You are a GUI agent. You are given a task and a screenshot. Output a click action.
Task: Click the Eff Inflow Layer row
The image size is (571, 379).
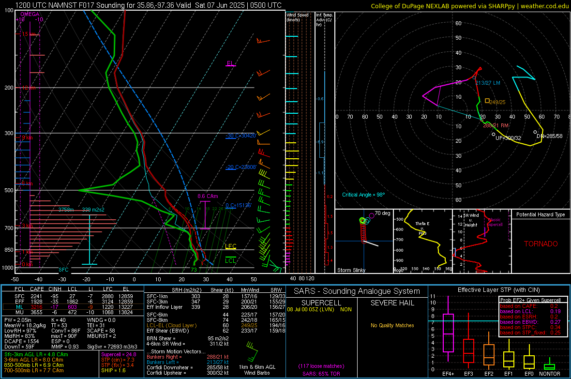(x=216, y=307)
